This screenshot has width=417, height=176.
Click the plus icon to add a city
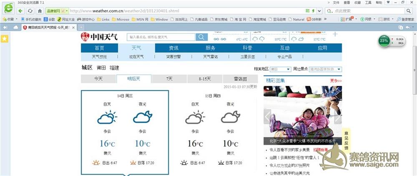tap(335, 34)
